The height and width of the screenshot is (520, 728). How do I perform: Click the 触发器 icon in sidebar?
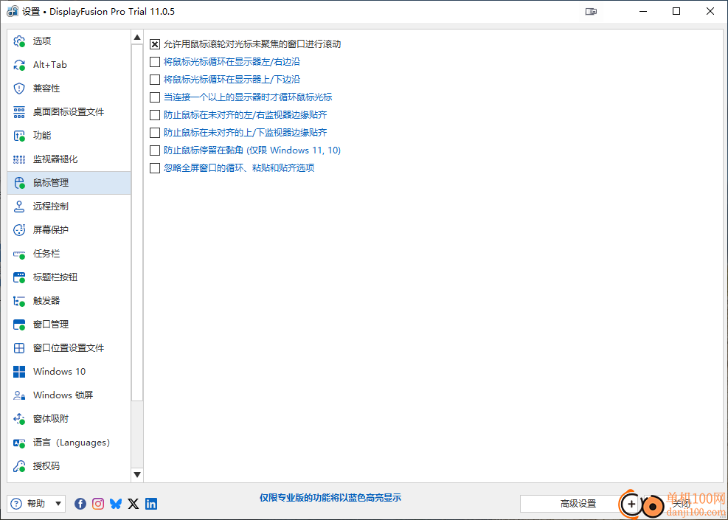coord(19,301)
